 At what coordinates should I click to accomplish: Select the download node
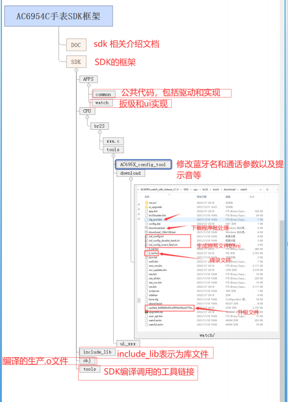coord(130,173)
